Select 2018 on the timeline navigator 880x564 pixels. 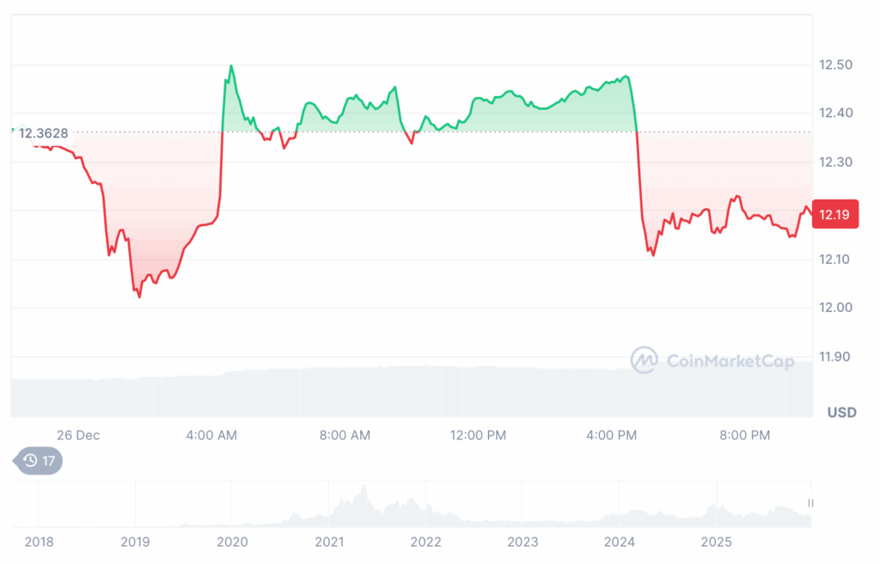point(38,542)
